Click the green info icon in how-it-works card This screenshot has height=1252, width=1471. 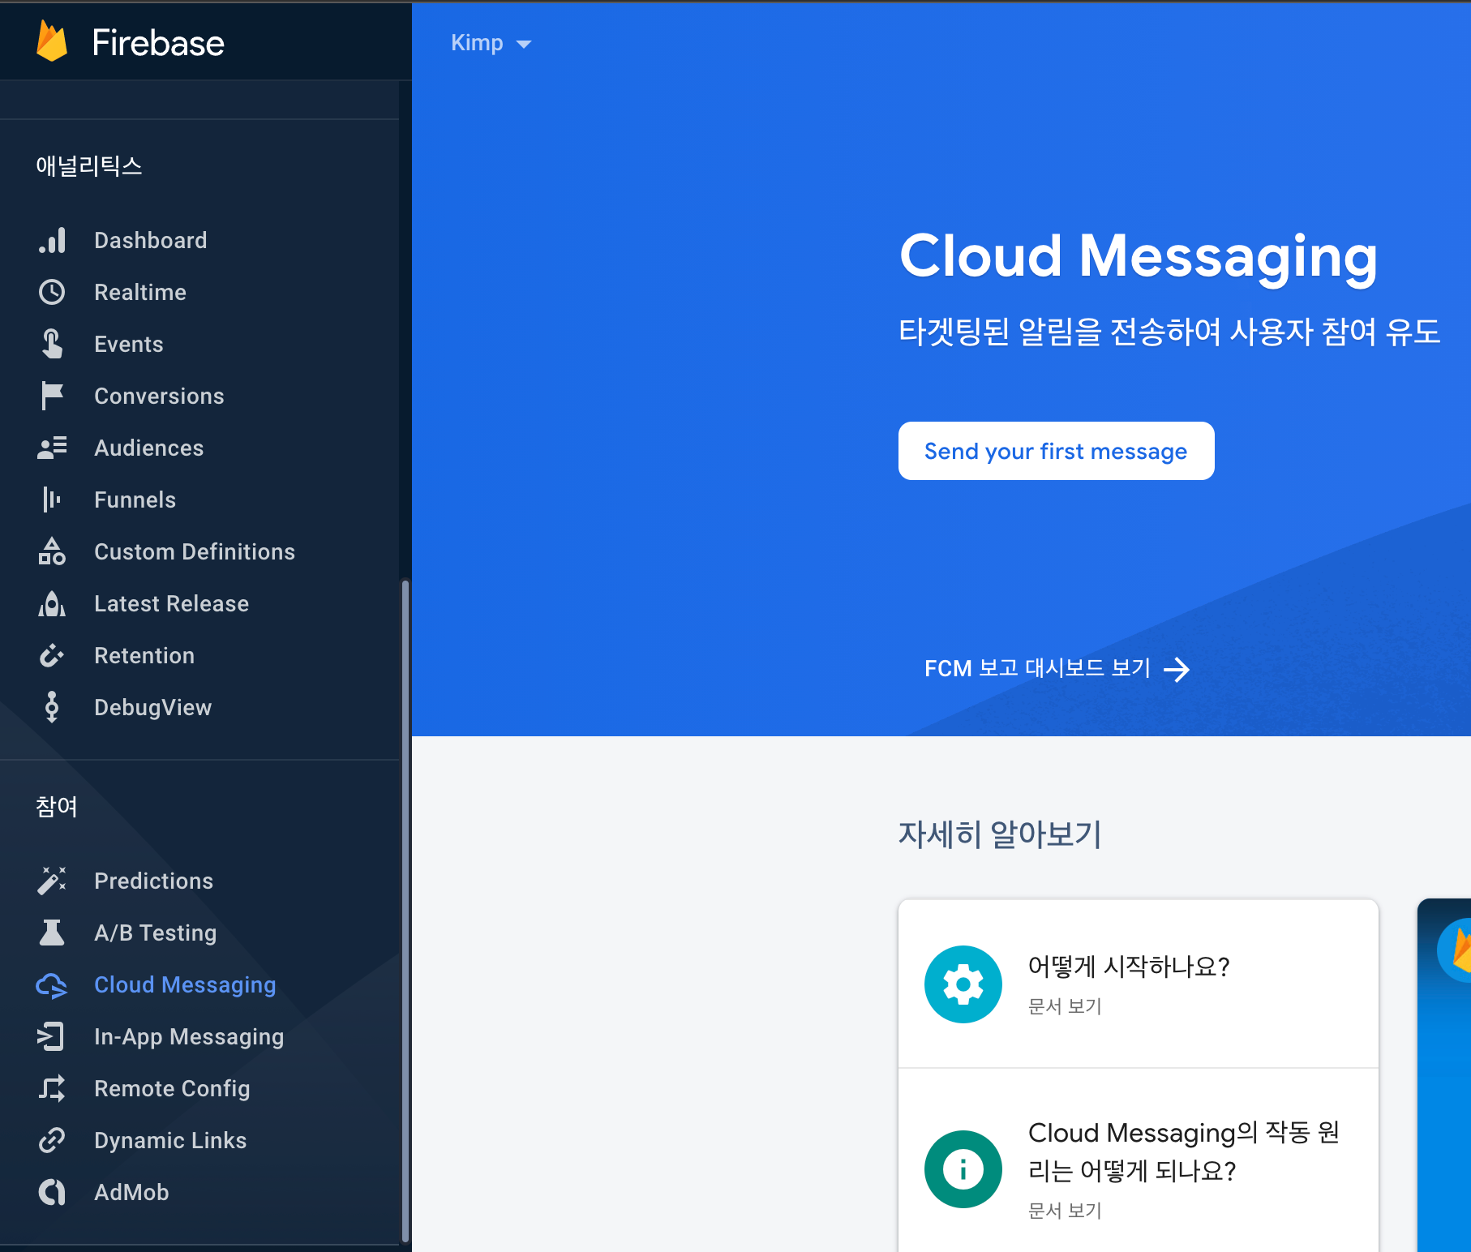coord(963,1169)
